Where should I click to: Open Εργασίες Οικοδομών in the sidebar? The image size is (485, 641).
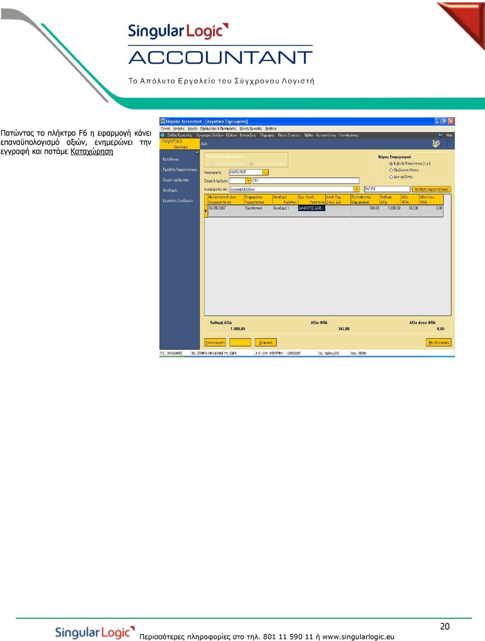click(178, 201)
